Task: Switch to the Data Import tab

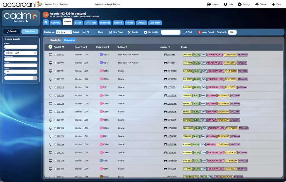Action: tap(155, 23)
